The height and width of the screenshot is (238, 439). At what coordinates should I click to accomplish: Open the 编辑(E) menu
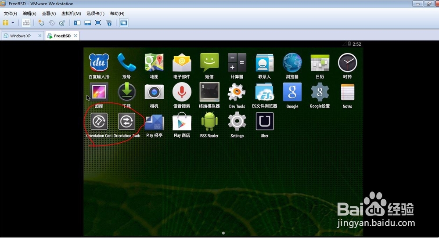29,14
